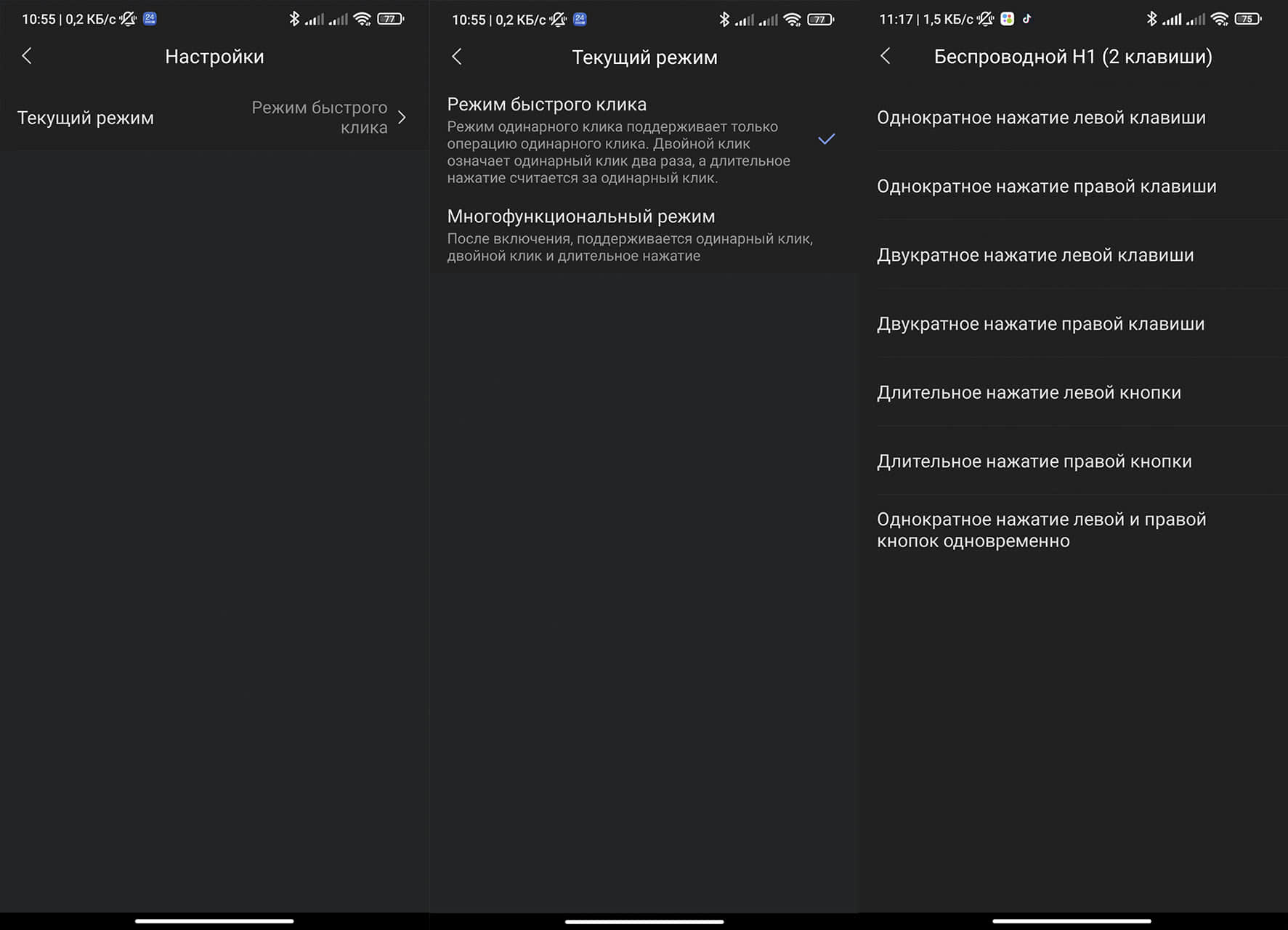Viewport: 1288px width, 930px height.
Task: Tap home gesture bar on right screen
Action: tap(1072, 921)
